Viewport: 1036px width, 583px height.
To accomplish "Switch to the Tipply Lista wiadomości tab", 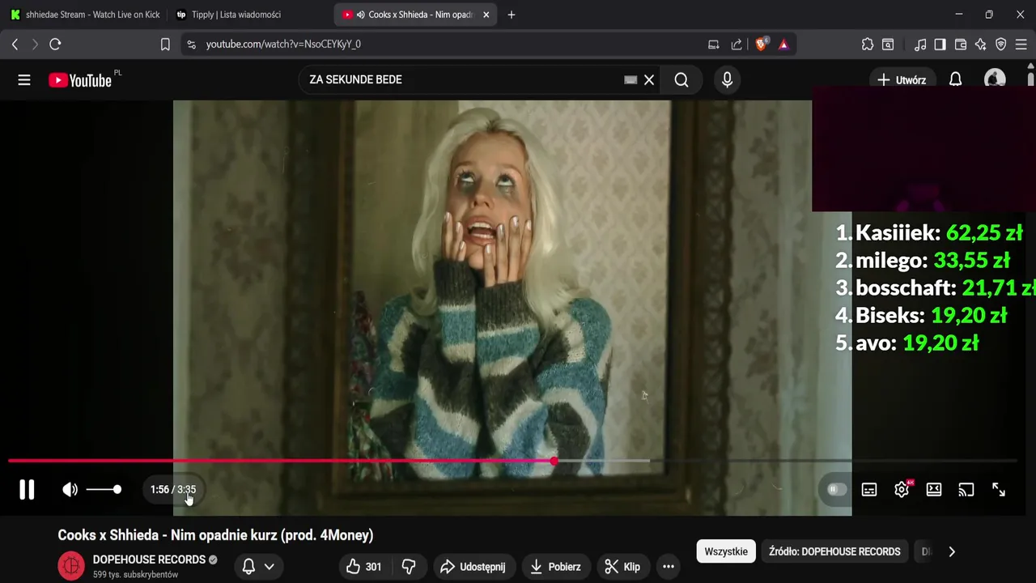I will [251, 15].
